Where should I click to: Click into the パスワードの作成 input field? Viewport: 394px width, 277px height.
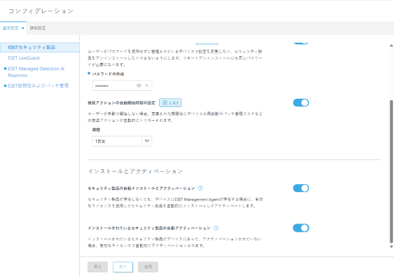pos(113,86)
